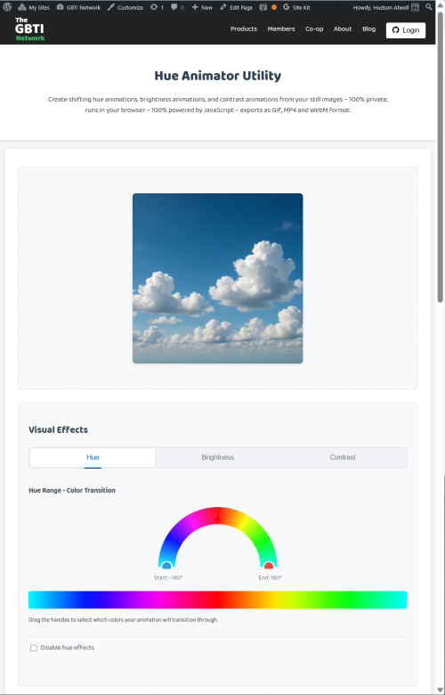
Task: Open the About nav link
Action: 343,29
